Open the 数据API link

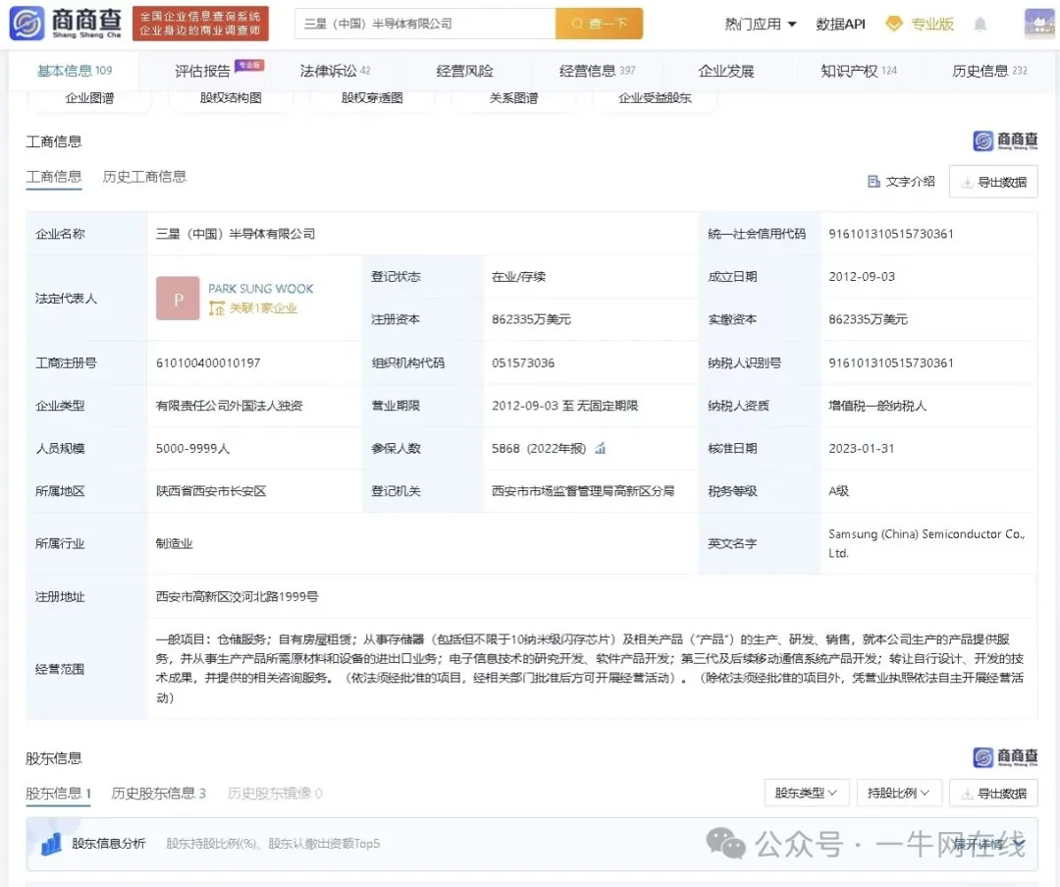click(x=840, y=24)
